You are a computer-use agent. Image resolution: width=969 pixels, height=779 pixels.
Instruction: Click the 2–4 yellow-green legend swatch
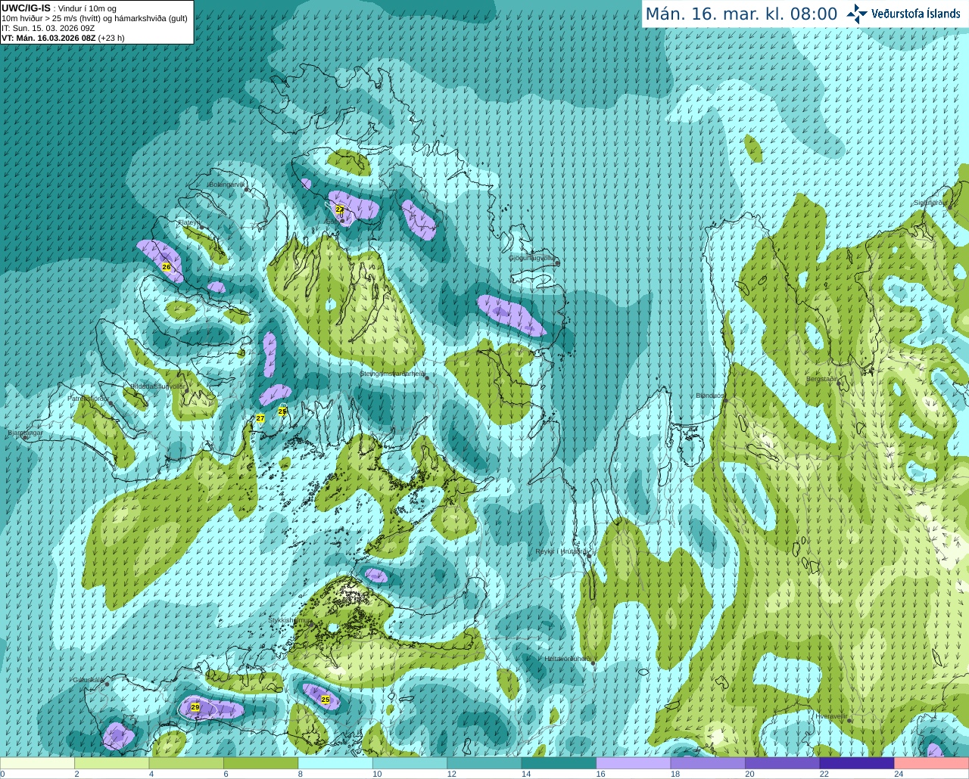tap(112, 763)
